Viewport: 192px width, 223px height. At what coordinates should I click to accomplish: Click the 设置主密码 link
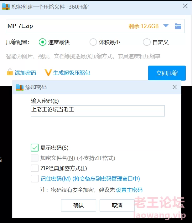tap(129, 190)
